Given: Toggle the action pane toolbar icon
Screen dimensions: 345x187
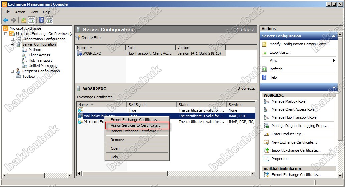Looking at the screenshot, I should (50, 20).
